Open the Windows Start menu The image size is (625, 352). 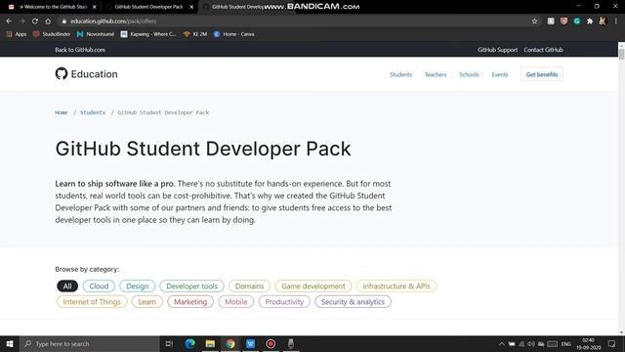click(x=10, y=343)
